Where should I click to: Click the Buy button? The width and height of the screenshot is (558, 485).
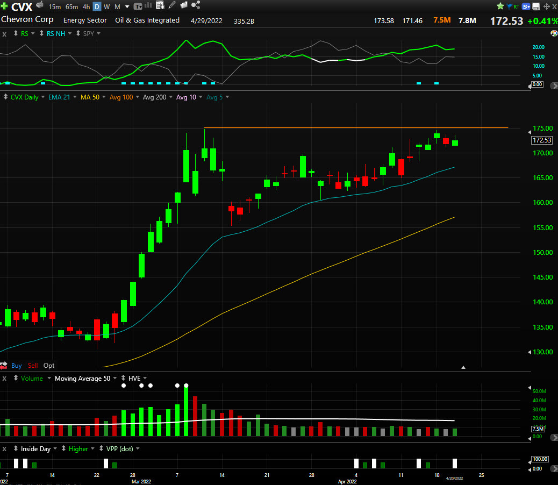click(16, 366)
